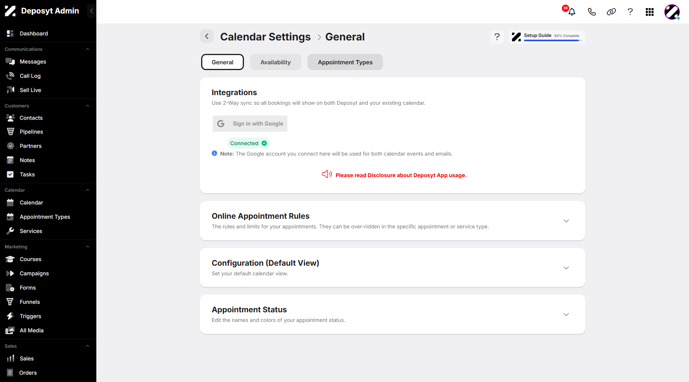Click the question mark beside Setup Guide
The image size is (689, 382).
click(x=497, y=37)
